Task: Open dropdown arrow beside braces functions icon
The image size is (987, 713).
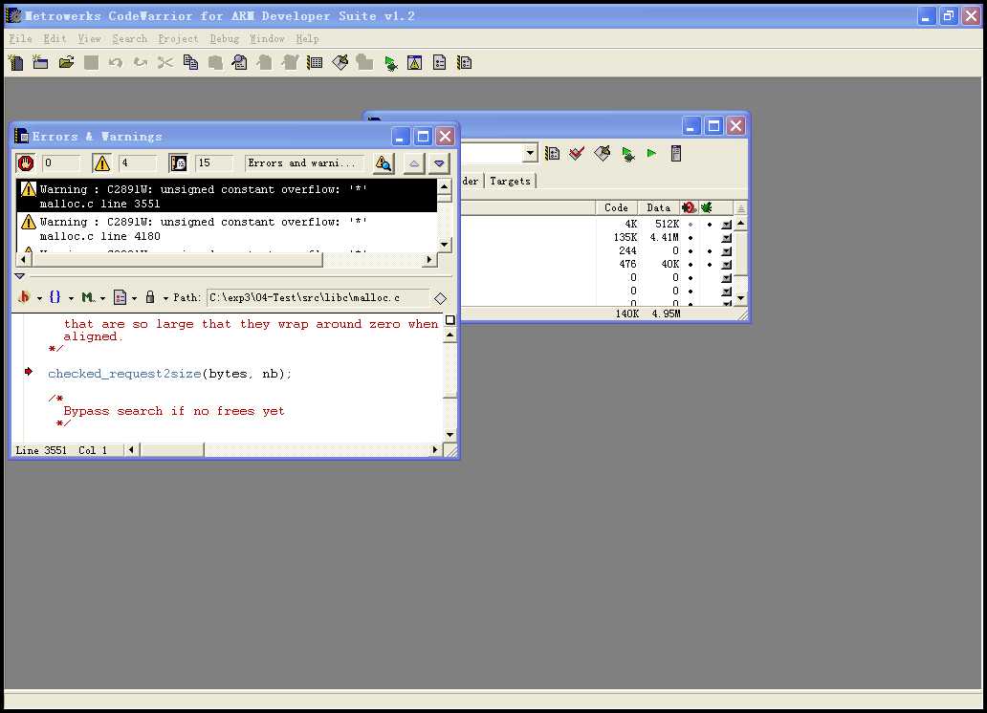Action: (x=71, y=298)
